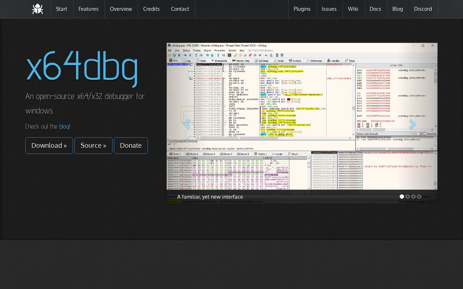The height and width of the screenshot is (289, 463).
Task: Click the x64dbg debugger screenshot slide
Action: pos(302,124)
